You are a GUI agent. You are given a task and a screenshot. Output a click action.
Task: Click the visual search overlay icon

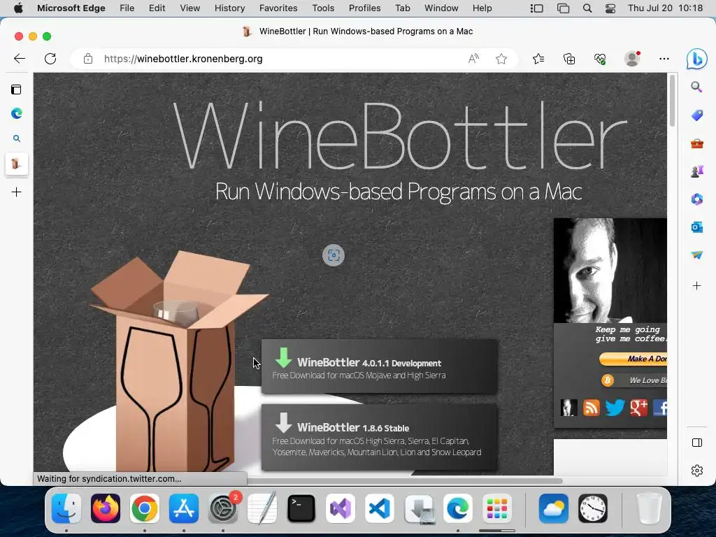(334, 255)
